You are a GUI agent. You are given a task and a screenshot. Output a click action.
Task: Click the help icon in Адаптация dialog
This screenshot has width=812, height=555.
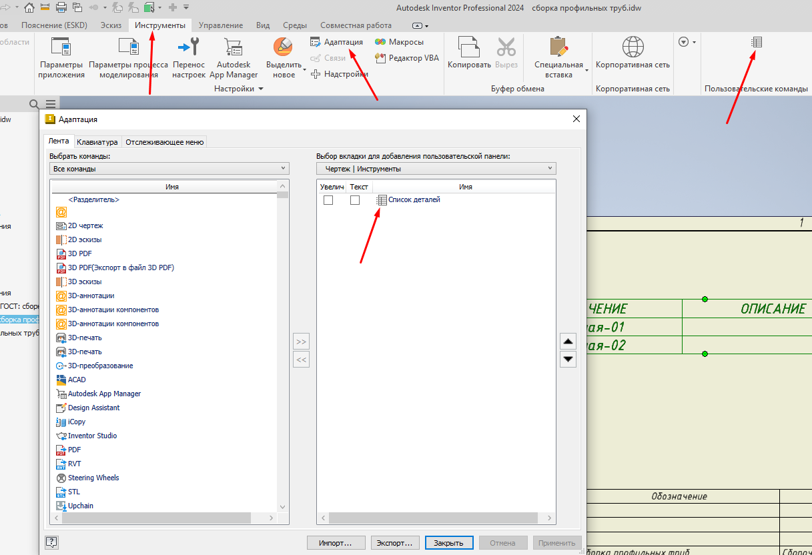click(51, 542)
